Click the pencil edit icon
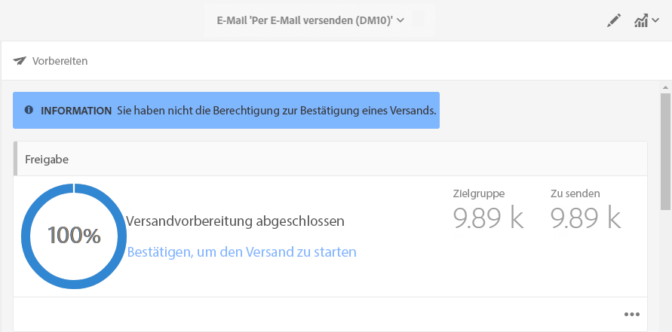The width and height of the screenshot is (672, 332). click(614, 21)
